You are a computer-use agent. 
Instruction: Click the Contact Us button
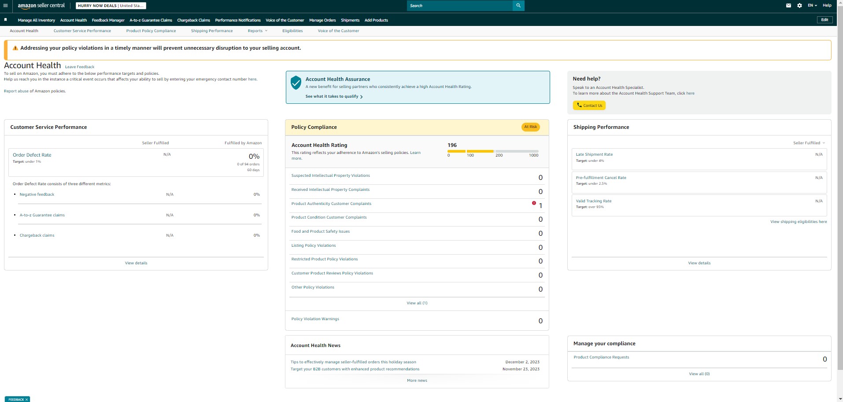pyautogui.click(x=589, y=106)
